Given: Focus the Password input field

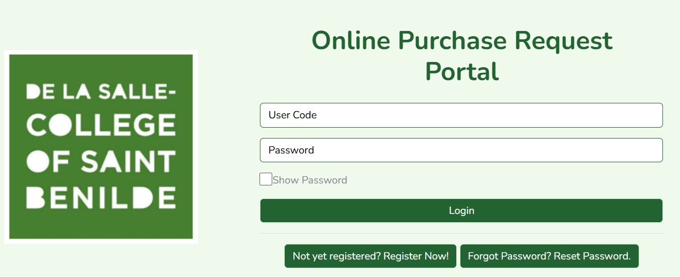Looking at the screenshot, I should (x=461, y=150).
